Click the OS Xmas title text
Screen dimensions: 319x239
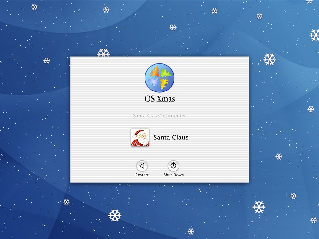click(x=160, y=99)
